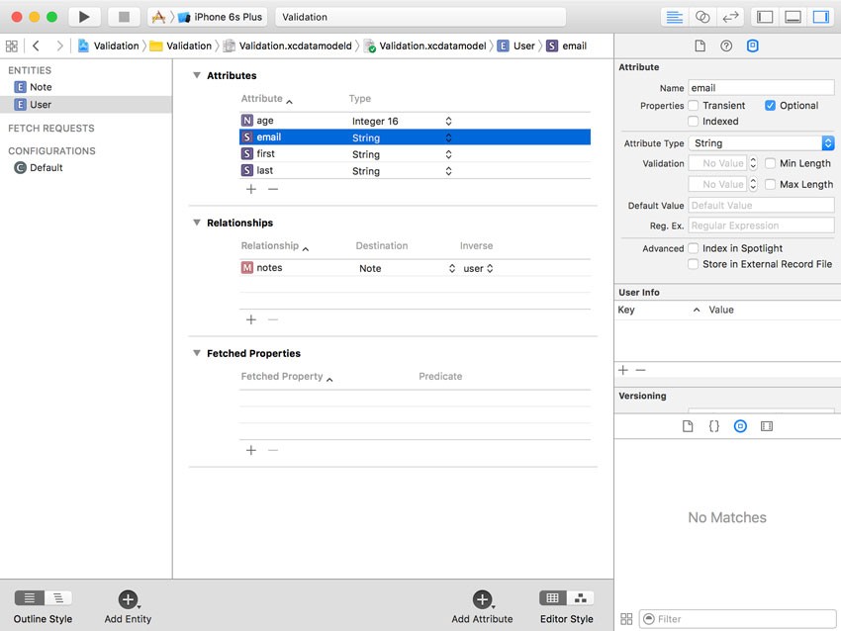Screen dimensions: 841x631
Task: Click Add Entity plus icon
Action: pyautogui.click(x=128, y=599)
